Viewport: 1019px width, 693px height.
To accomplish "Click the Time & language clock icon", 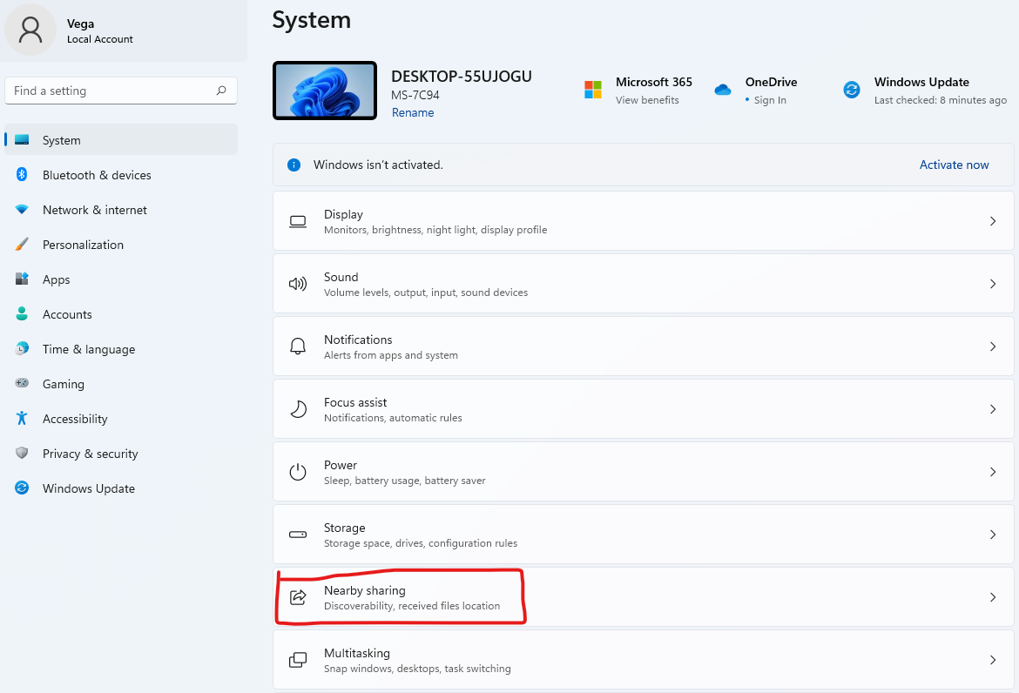I will (x=22, y=349).
